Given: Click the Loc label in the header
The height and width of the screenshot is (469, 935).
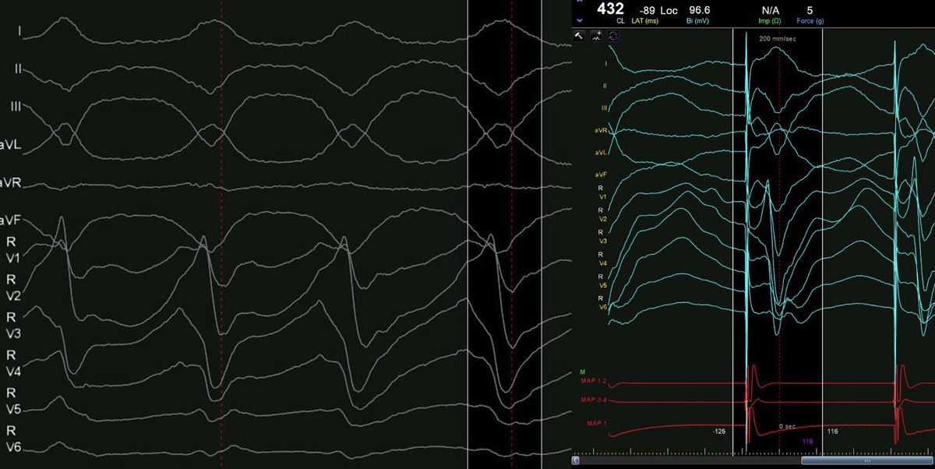Looking at the screenshot, I should pyautogui.click(x=668, y=11).
